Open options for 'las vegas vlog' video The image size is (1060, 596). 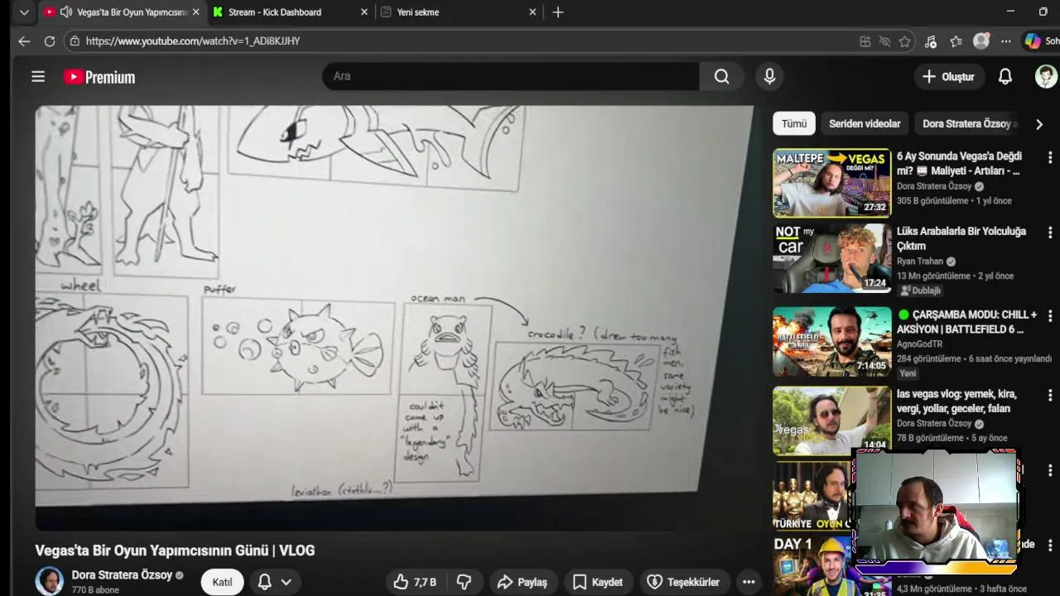[x=1050, y=396]
